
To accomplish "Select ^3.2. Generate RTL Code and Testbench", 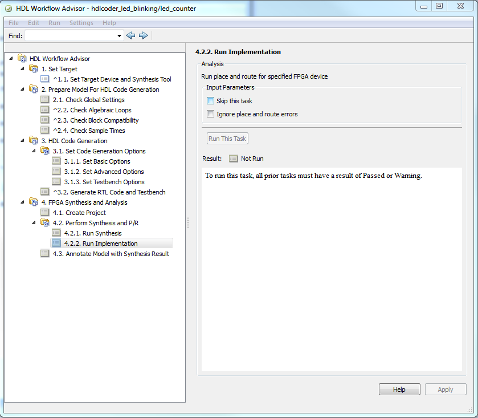I will [x=109, y=192].
